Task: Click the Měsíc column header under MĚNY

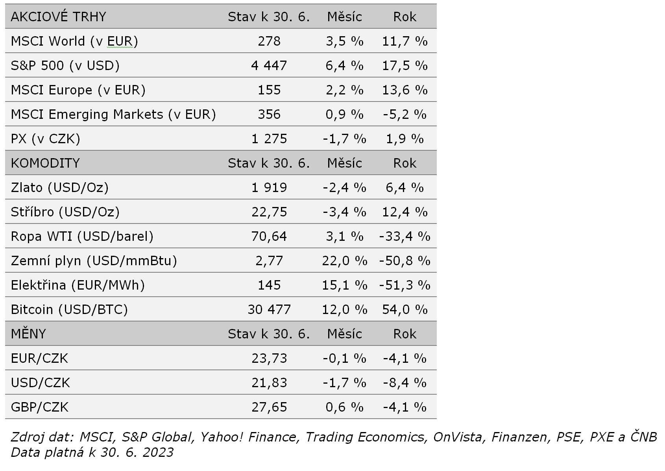Action: [x=344, y=334]
